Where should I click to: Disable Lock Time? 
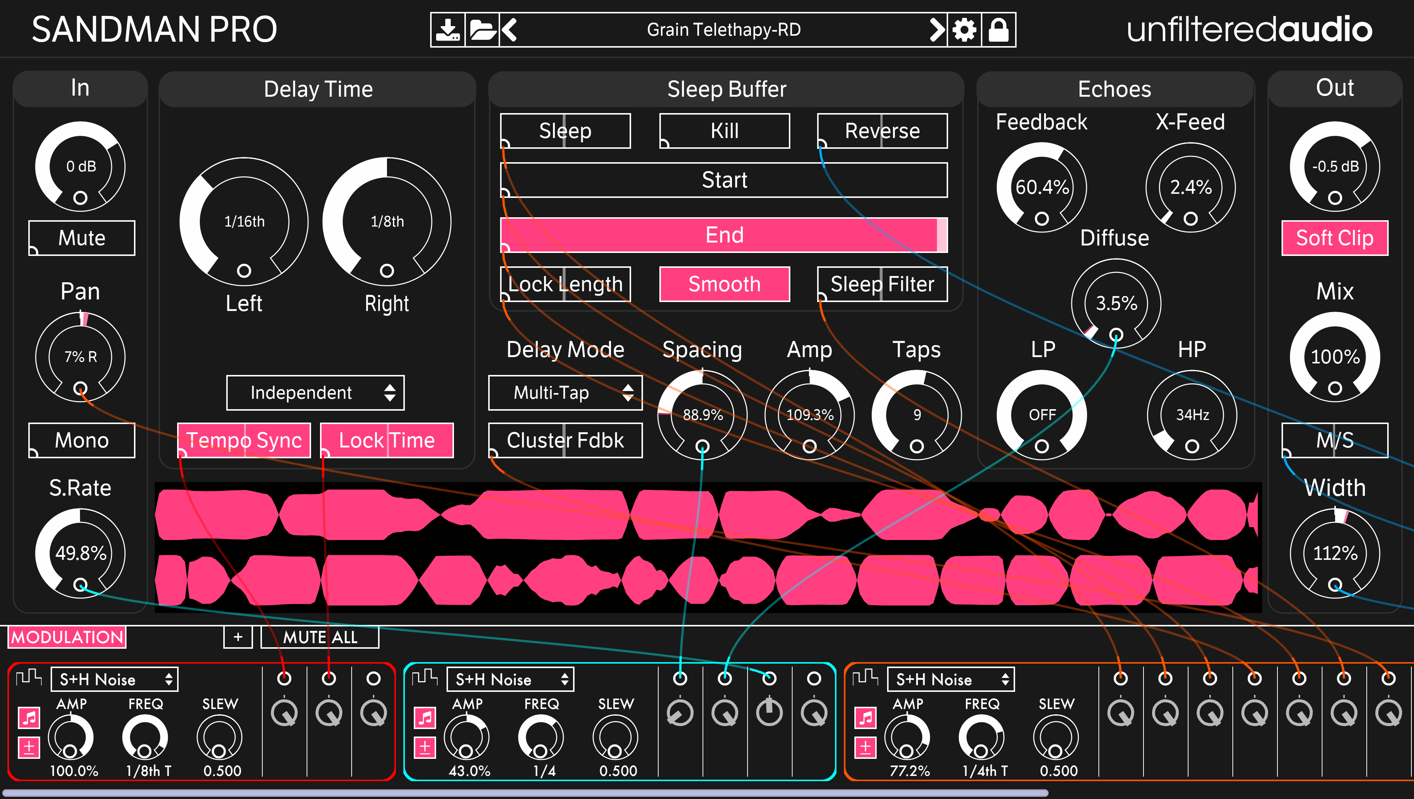click(x=387, y=440)
